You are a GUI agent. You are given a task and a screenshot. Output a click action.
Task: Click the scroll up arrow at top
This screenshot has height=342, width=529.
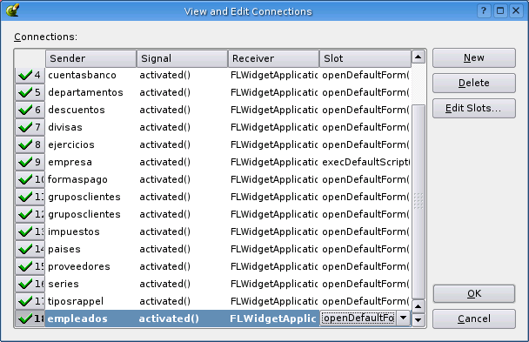pos(419,57)
